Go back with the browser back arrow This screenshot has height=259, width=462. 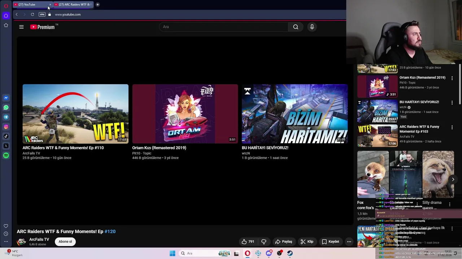click(x=17, y=14)
